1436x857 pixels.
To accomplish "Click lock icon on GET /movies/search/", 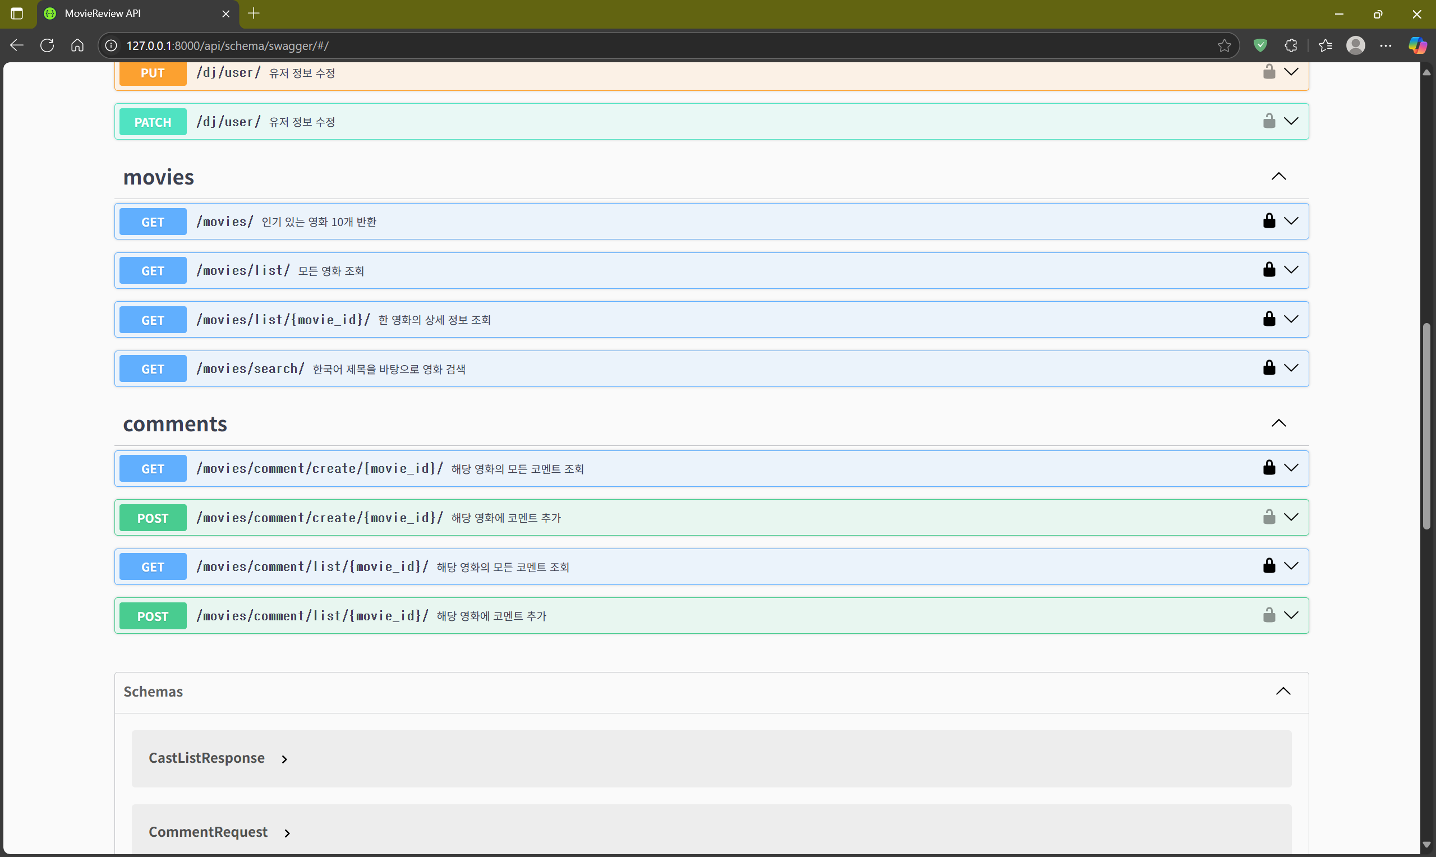I will (1268, 368).
